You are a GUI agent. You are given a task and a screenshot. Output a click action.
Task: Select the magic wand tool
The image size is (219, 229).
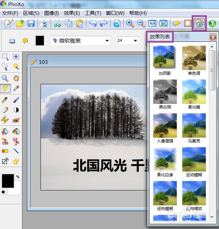tap(16, 67)
